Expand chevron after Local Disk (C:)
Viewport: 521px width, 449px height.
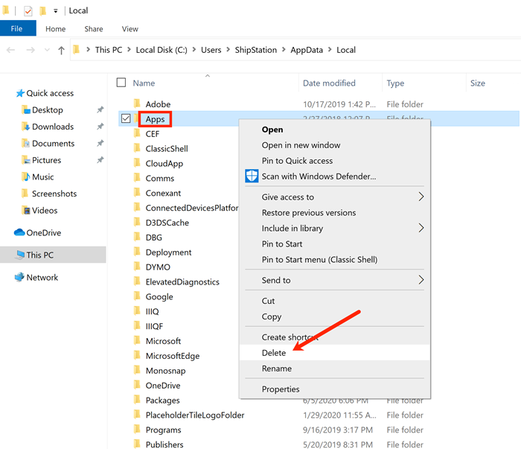194,50
